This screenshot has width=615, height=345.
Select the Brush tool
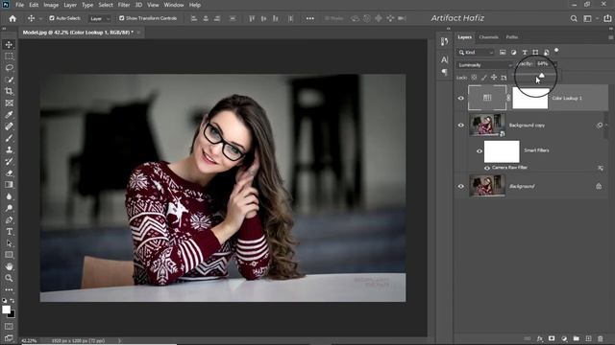(9, 138)
